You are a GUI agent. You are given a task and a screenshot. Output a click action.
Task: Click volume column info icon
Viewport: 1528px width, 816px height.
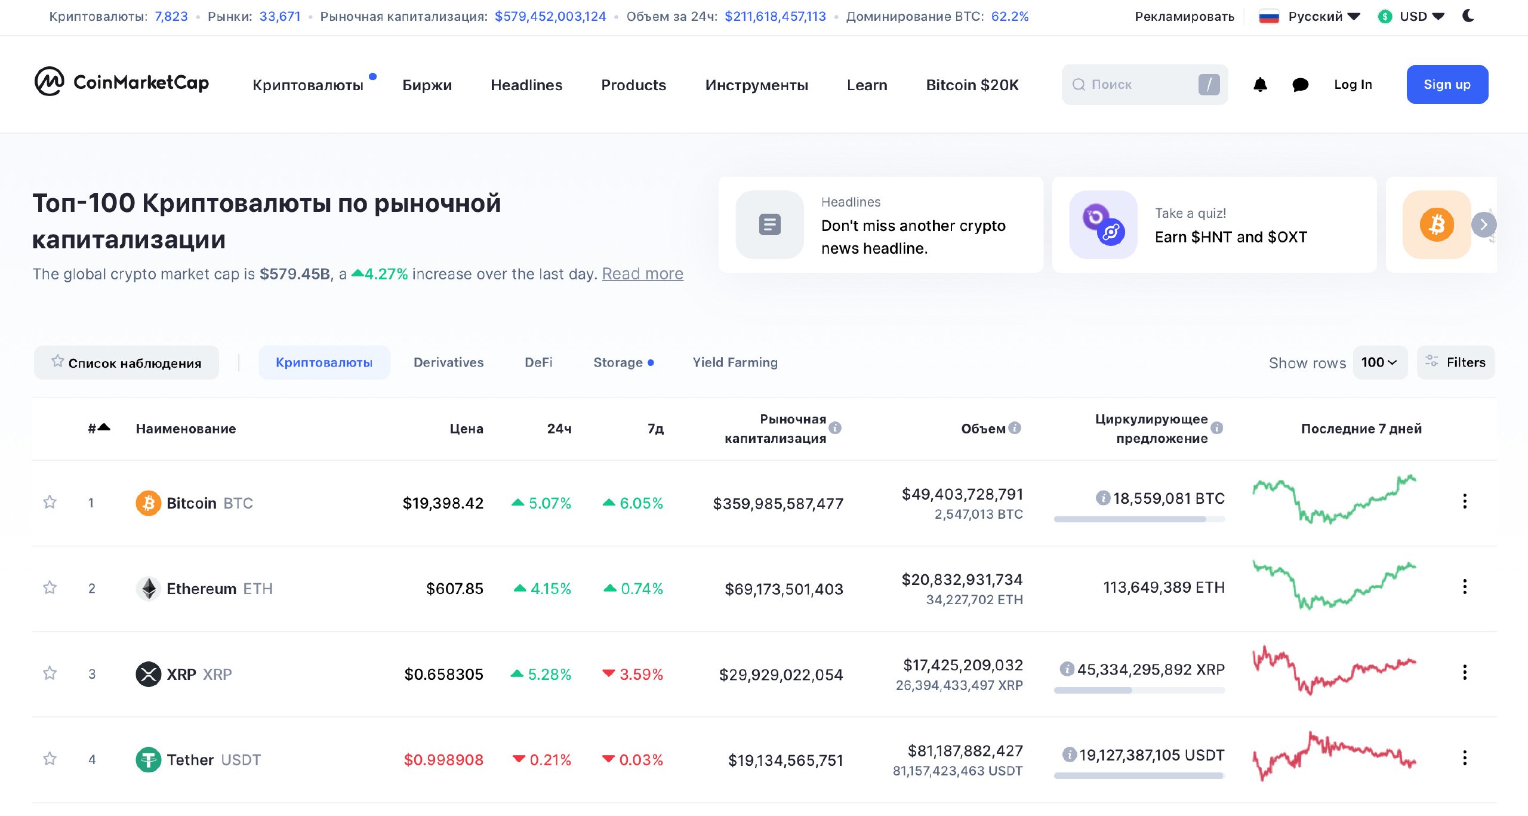(1015, 428)
